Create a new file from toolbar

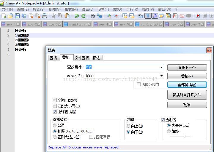coord(4,16)
